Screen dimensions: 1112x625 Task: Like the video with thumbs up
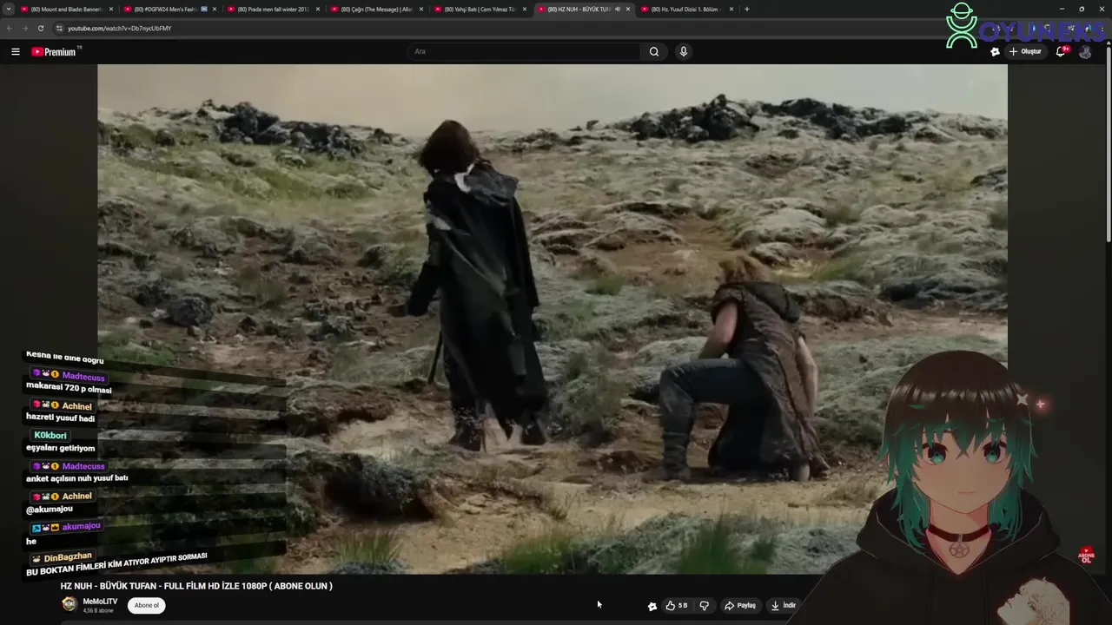pyautogui.click(x=676, y=605)
